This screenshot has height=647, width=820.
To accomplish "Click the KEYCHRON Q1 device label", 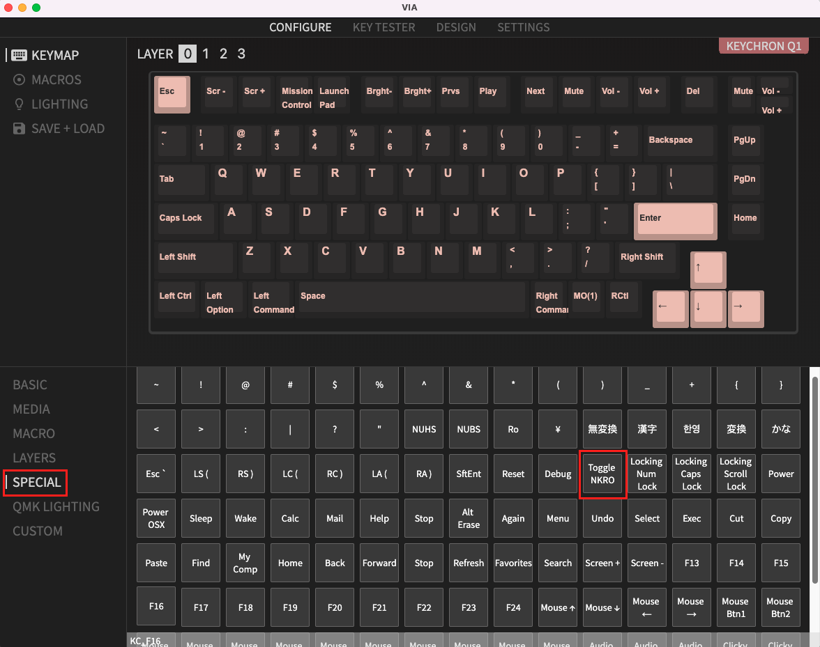I will click(x=764, y=45).
